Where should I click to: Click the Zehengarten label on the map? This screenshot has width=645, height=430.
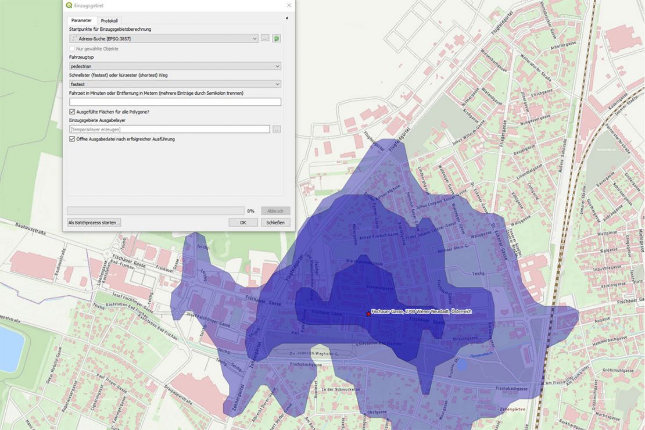(512, 410)
